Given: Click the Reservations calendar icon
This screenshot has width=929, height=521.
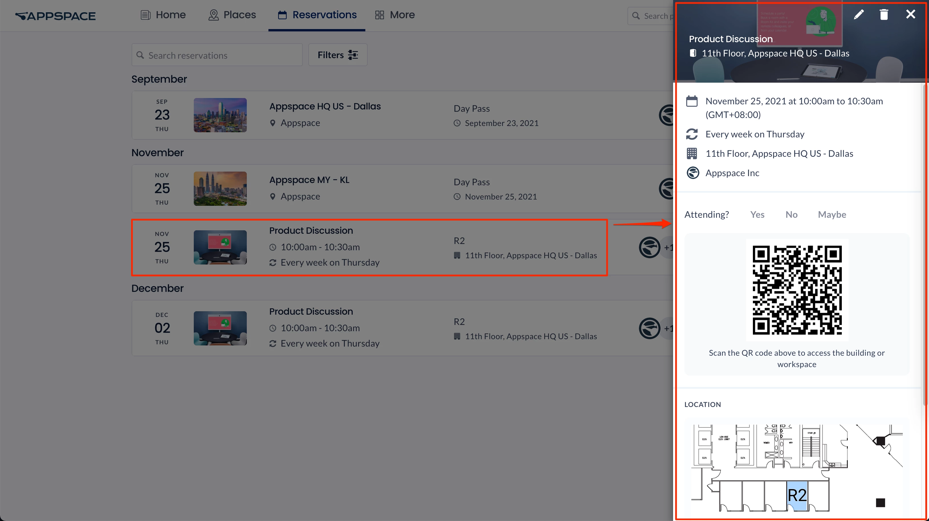Looking at the screenshot, I should (x=282, y=15).
